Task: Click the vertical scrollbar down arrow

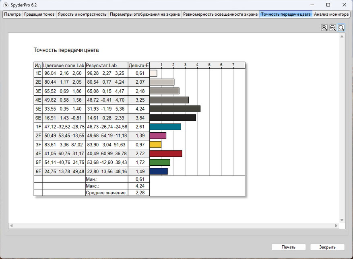Action: pos(342,220)
